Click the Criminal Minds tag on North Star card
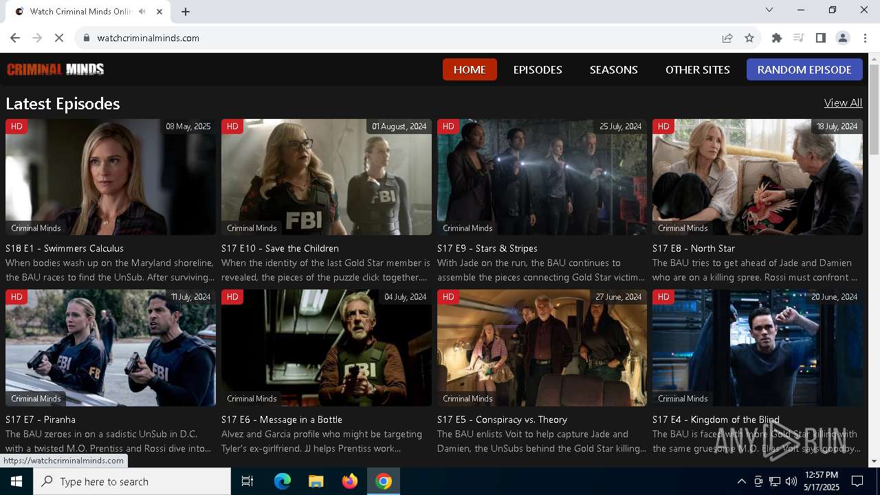This screenshot has width=880, height=495. click(x=683, y=228)
